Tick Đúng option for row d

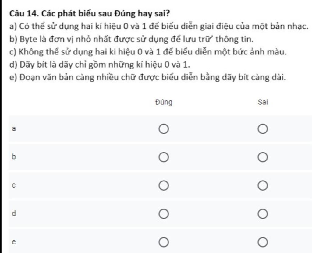[x=163, y=214]
